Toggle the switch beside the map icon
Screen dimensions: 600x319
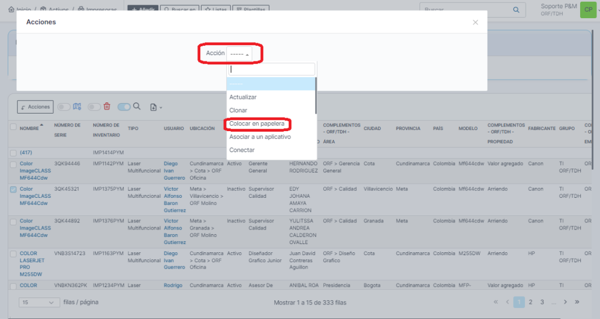pyautogui.click(x=63, y=107)
